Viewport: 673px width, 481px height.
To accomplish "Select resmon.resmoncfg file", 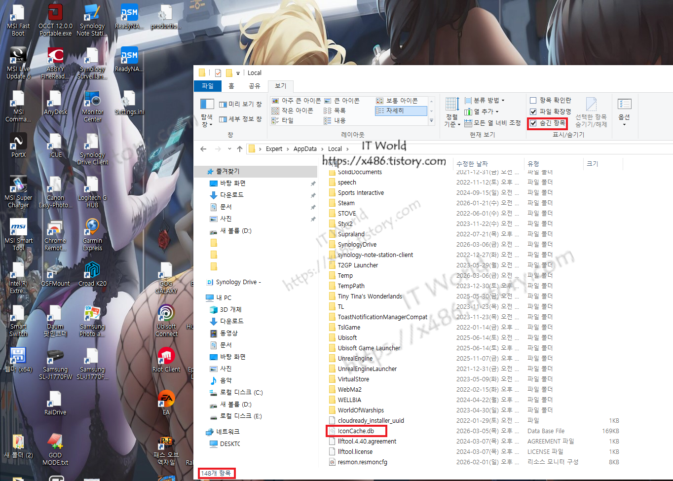I will tap(362, 462).
